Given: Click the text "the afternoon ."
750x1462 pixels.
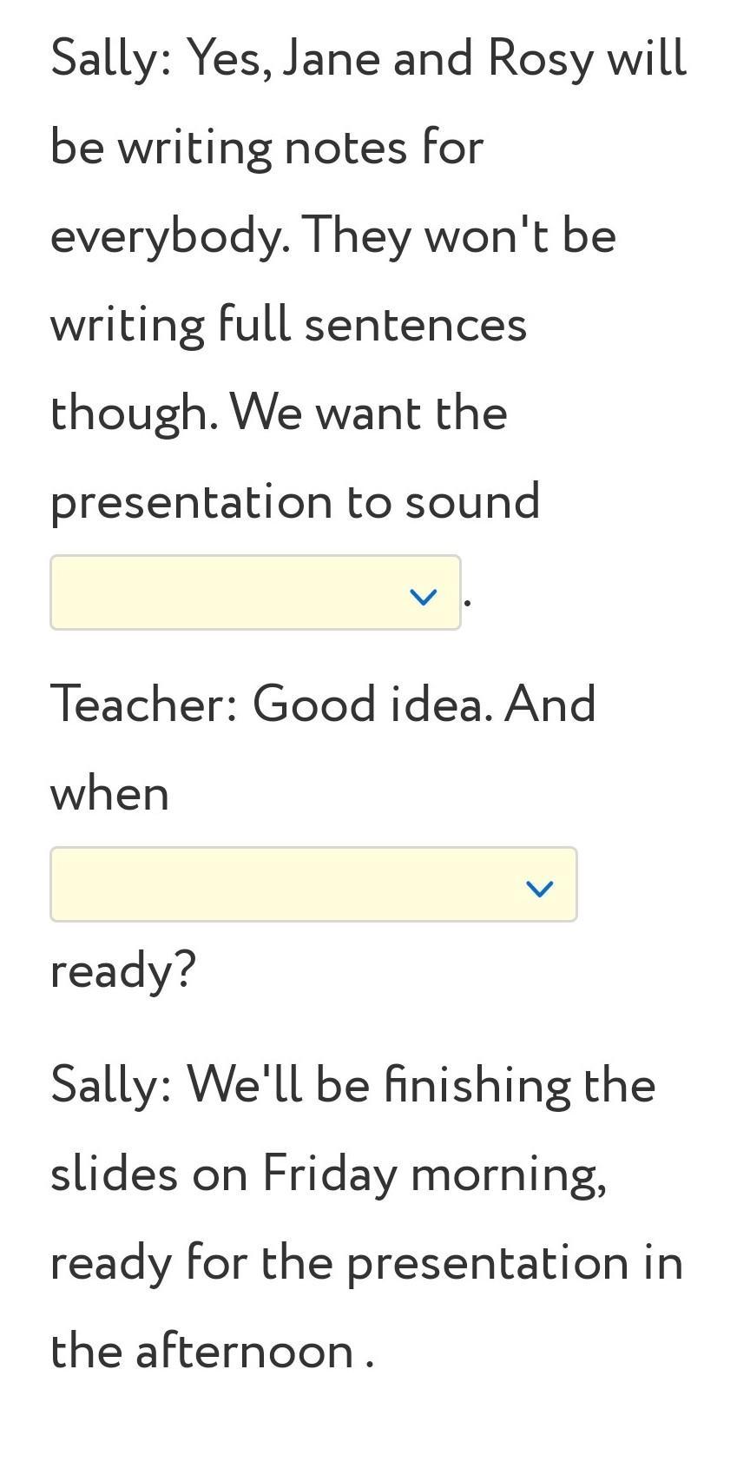Looking at the screenshot, I should click(213, 1352).
